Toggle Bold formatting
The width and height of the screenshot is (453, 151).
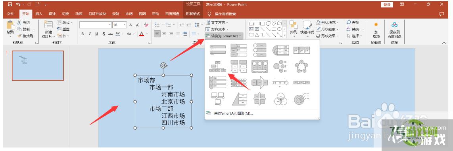[x=83, y=34]
